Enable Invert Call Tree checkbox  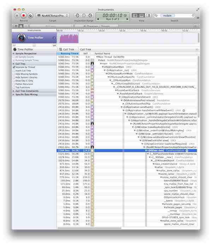(x=14, y=71)
